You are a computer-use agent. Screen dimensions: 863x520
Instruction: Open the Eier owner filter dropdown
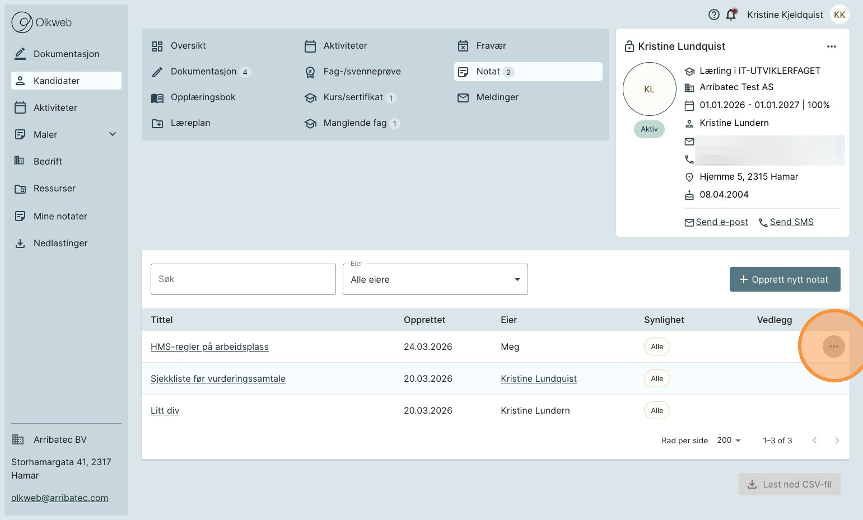[435, 279]
